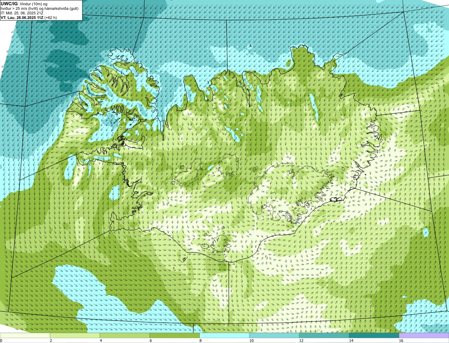Click the 8–10 m/s light cyan legend swatch
This screenshot has width=449, height=343.
coord(224,335)
